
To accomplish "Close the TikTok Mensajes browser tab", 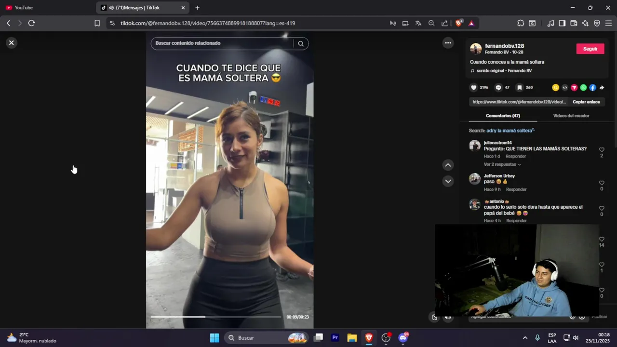I will (x=183, y=8).
